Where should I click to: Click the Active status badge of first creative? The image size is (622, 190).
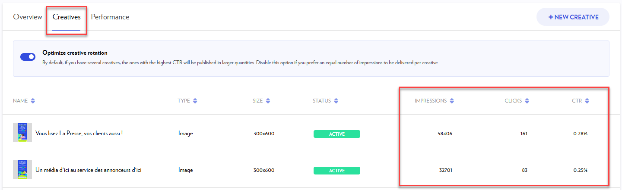click(x=337, y=134)
